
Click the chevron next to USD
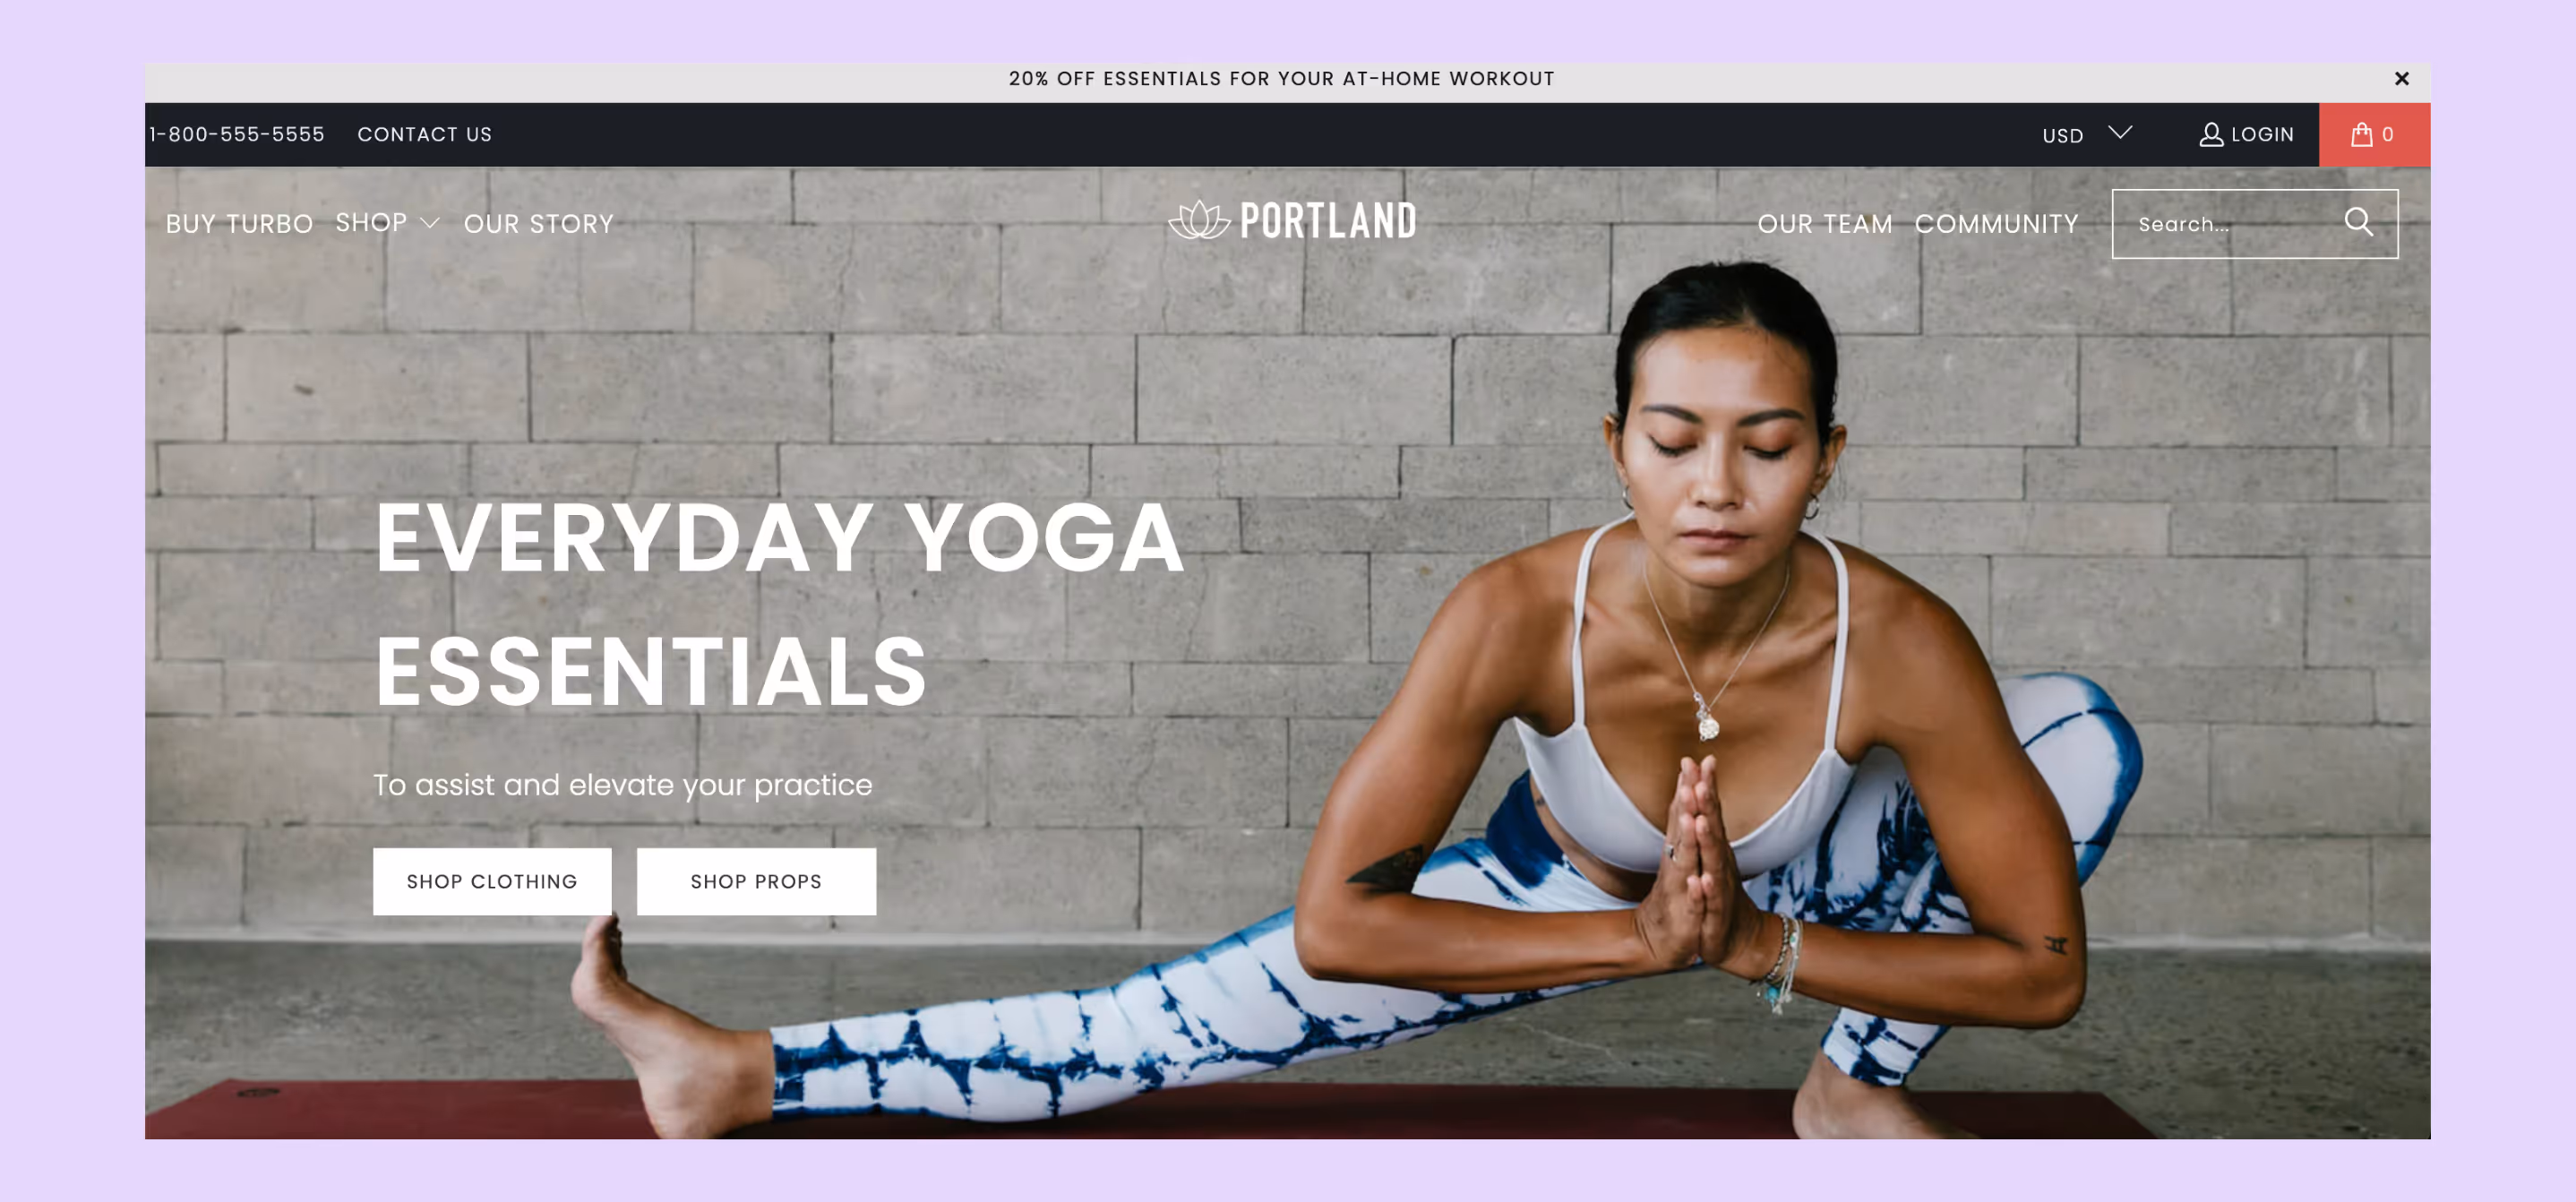pos(2120,132)
